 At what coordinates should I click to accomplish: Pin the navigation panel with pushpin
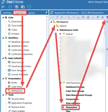click(46, 13)
